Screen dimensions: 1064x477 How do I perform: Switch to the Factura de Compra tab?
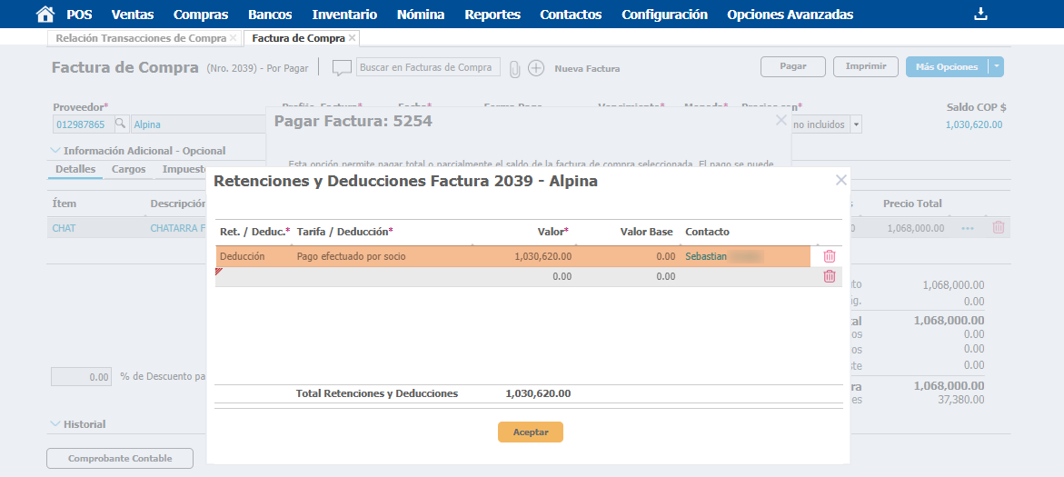click(x=298, y=39)
